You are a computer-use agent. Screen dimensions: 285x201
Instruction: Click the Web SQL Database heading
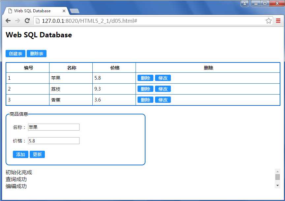(39, 35)
